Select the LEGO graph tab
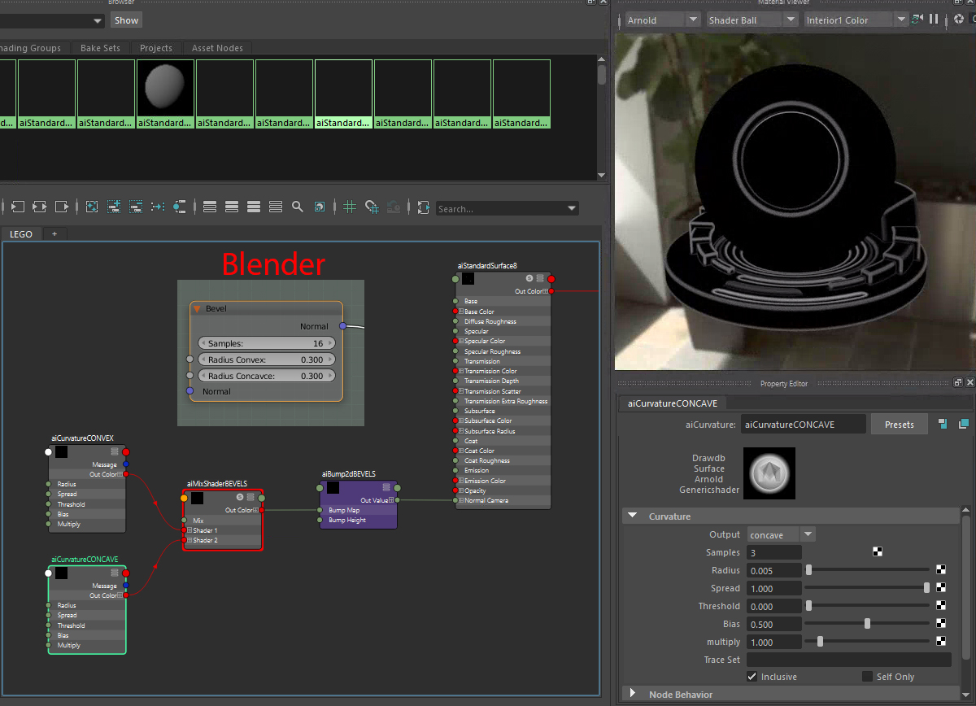The height and width of the screenshot is (706, 976). click(x=21, y=233)
